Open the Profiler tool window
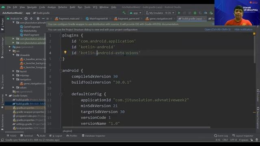This screenshot has width=260, height=146. pyautogui.click(x=71, y=136)
